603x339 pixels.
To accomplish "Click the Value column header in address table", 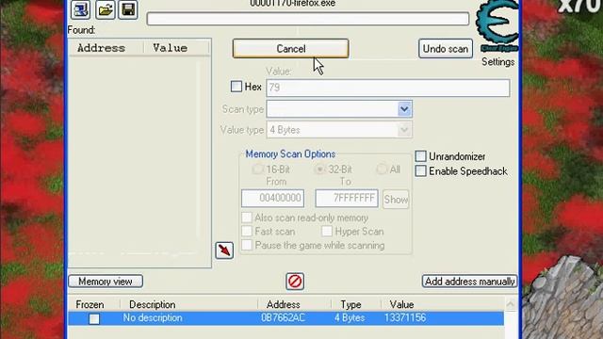I will click(x=402, y=304).
